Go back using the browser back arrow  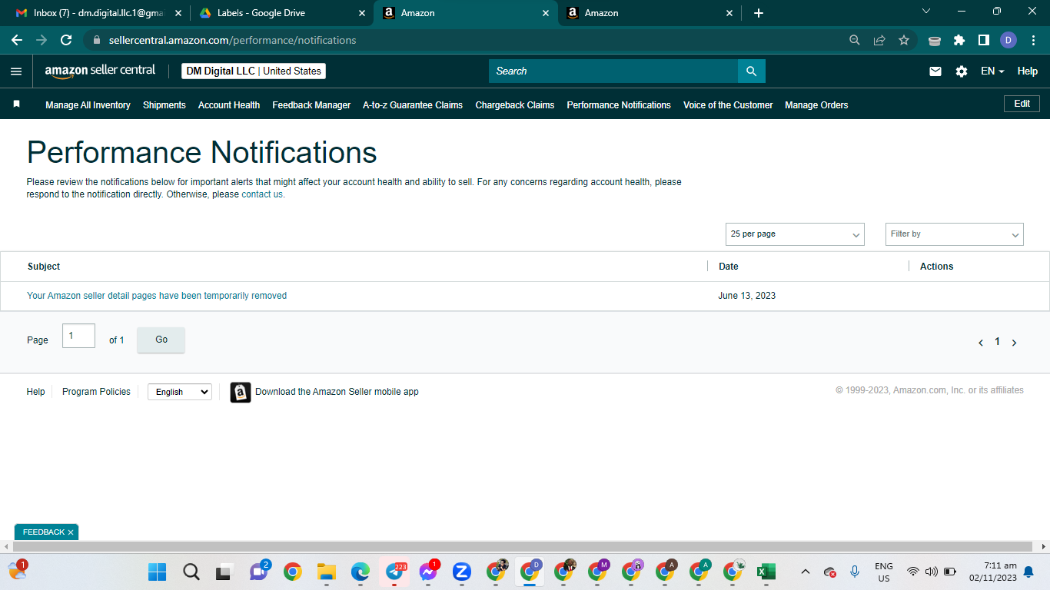[17, 40]
